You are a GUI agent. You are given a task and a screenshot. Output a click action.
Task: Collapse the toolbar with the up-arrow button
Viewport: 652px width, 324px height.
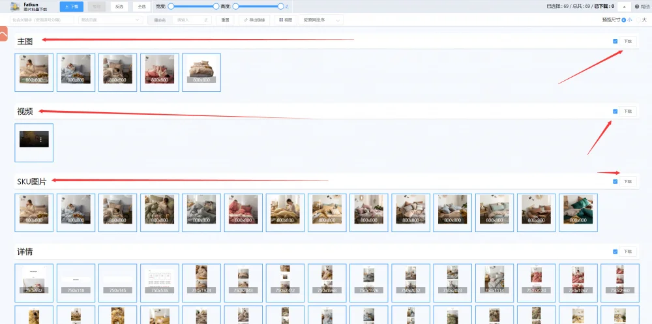click(624, 7)
